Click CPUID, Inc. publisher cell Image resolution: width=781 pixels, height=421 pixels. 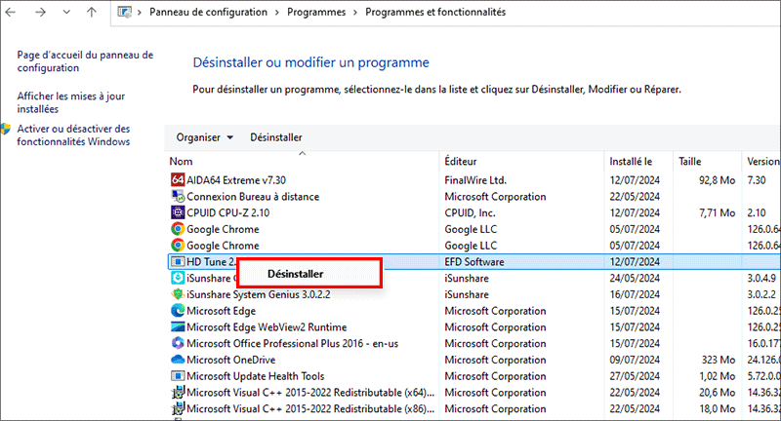point(470,212)
